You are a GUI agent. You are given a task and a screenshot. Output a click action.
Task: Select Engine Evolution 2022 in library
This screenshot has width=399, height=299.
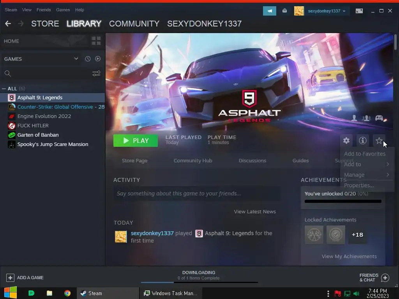[x=53, y=116]
